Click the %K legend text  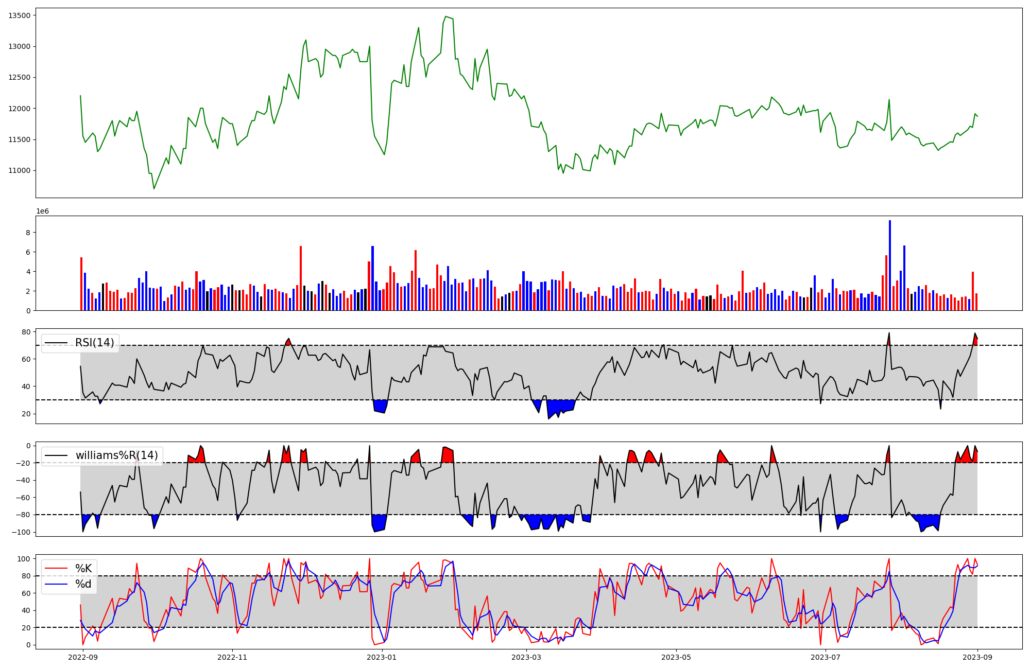tap(83, 569)
